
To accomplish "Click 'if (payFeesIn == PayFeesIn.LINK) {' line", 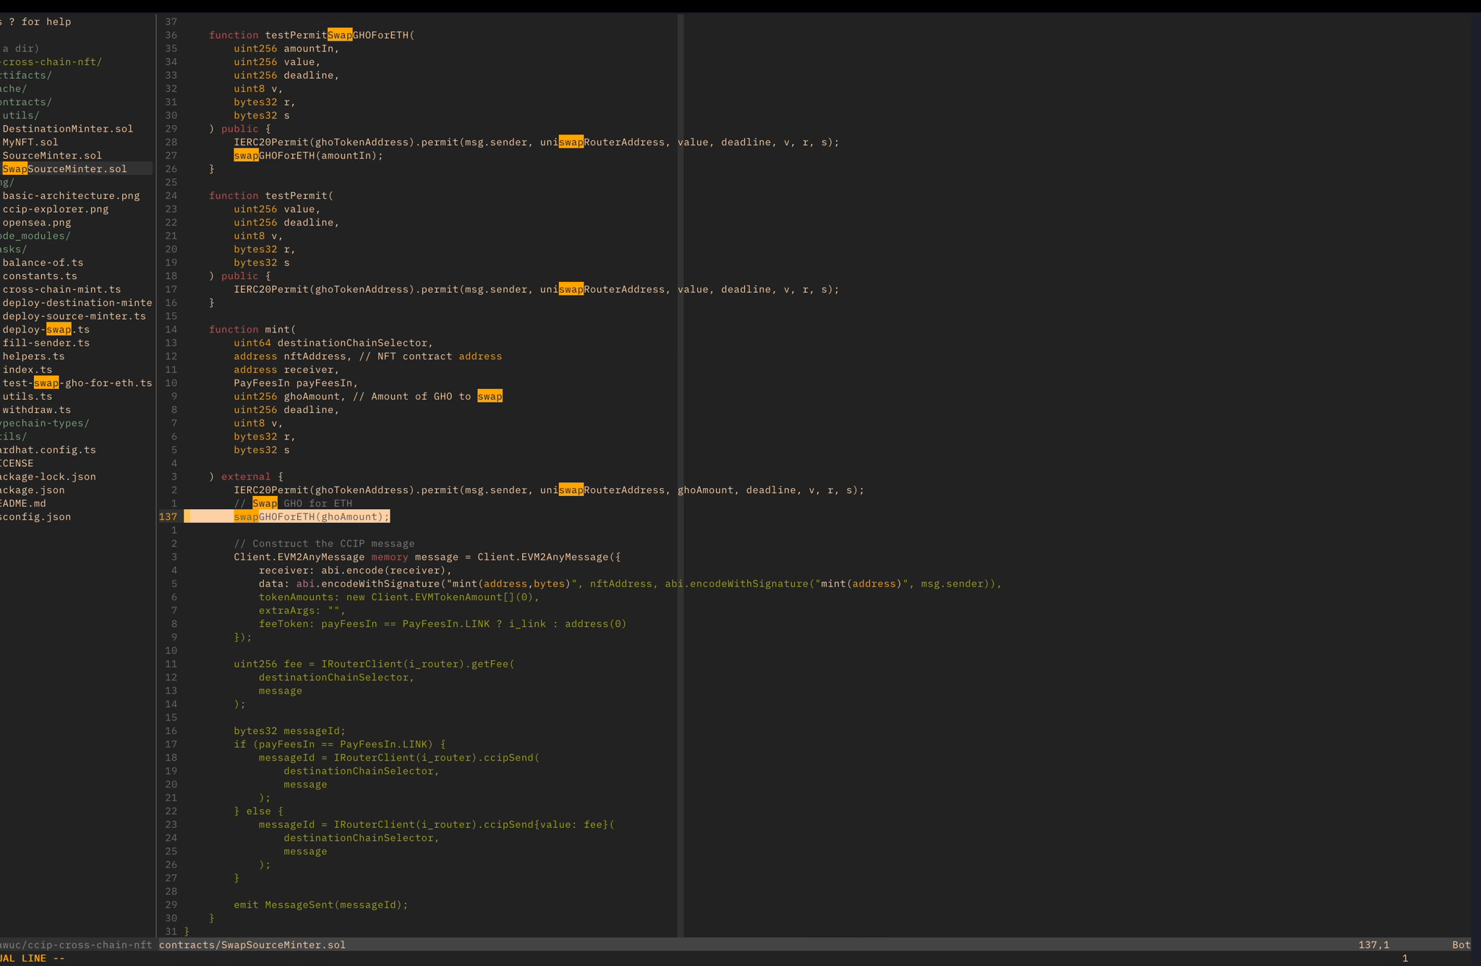I will [x=340, y=744].
